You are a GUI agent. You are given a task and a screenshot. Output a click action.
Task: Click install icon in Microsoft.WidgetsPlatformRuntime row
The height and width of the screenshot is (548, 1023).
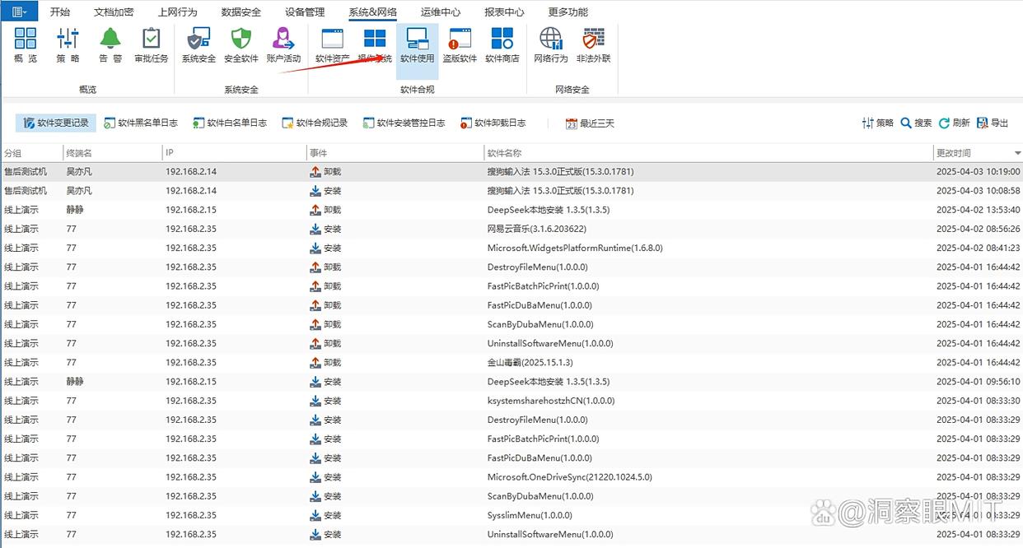click(x=315, y=248)
